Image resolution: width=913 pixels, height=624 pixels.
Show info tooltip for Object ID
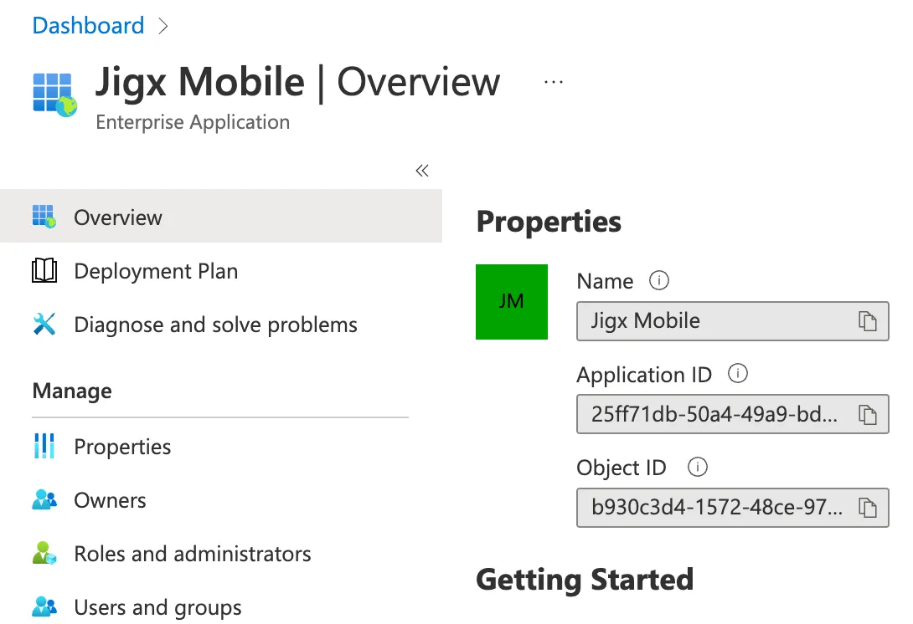tap(698, 467)
